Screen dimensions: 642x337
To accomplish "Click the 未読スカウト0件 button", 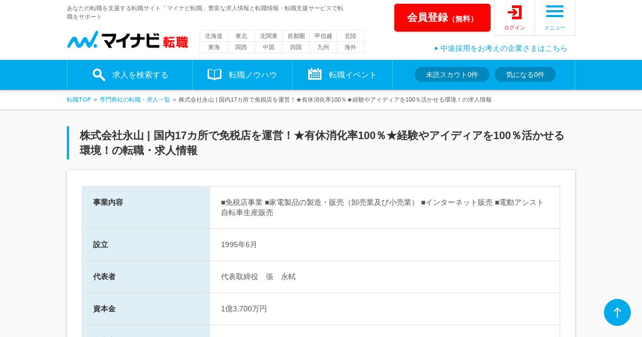I will coord(452,74).
